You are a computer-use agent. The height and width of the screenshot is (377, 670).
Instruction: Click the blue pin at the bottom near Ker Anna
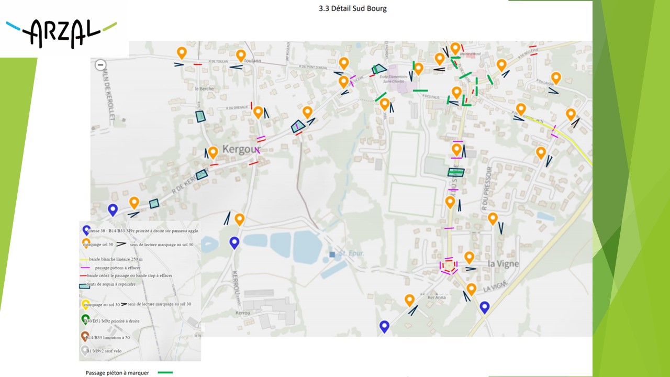pyautogui.click(x=385, y=326)
